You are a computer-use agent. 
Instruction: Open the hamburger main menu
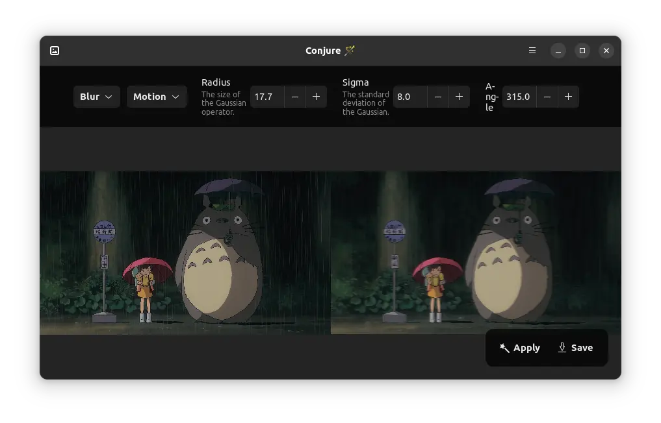(532, 51)
